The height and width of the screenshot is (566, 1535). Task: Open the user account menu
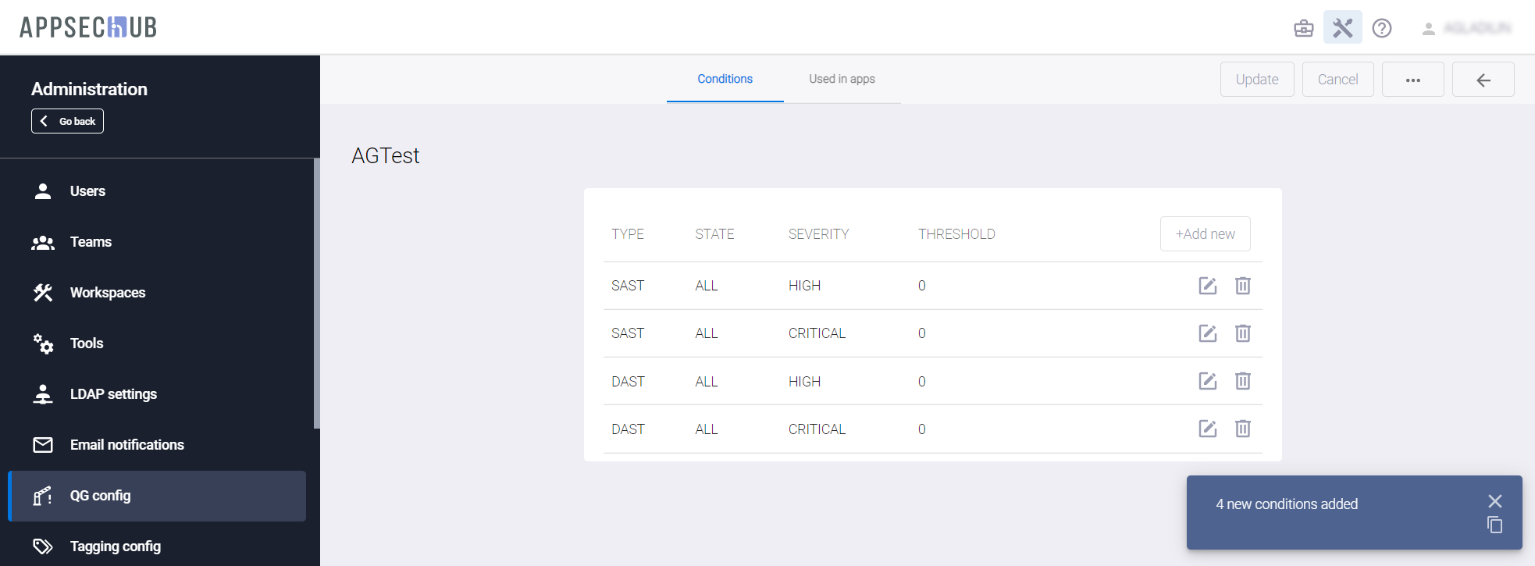(x=1466, y=29)
